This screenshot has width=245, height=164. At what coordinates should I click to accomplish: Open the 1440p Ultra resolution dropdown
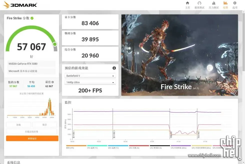(90, 82)
